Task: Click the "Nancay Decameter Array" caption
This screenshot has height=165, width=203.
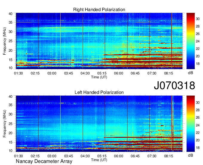Action: (x=44, y=161)
